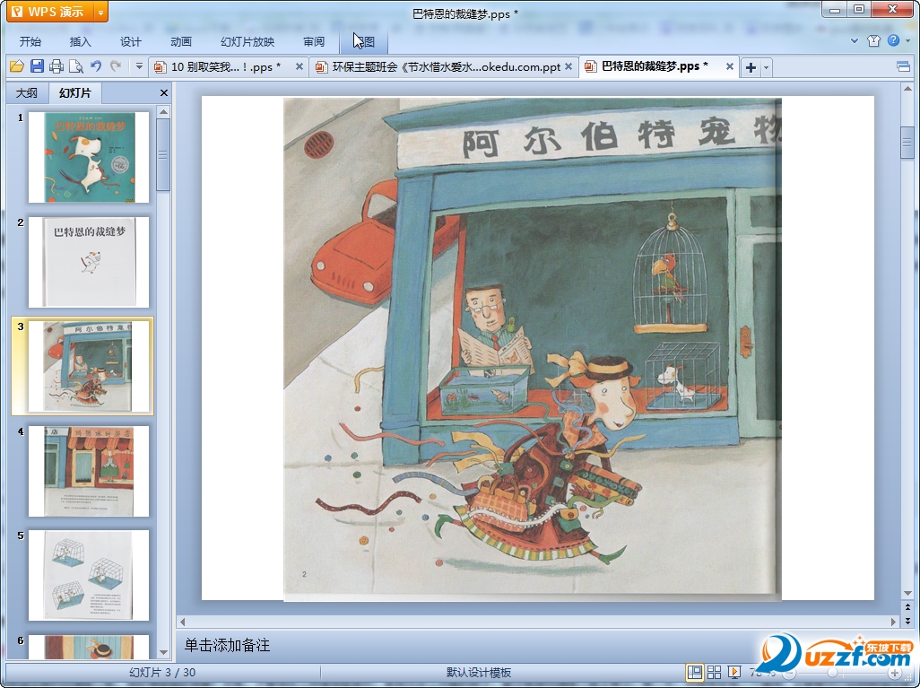Viewport: 920px width, 688px height.
Task: Open the 审阅 ribbon tab
Action: click(x=314, y=41)
